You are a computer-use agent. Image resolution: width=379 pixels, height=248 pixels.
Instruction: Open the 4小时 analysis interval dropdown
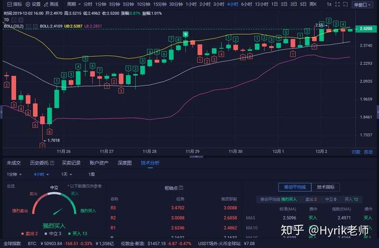pos(42,174)
